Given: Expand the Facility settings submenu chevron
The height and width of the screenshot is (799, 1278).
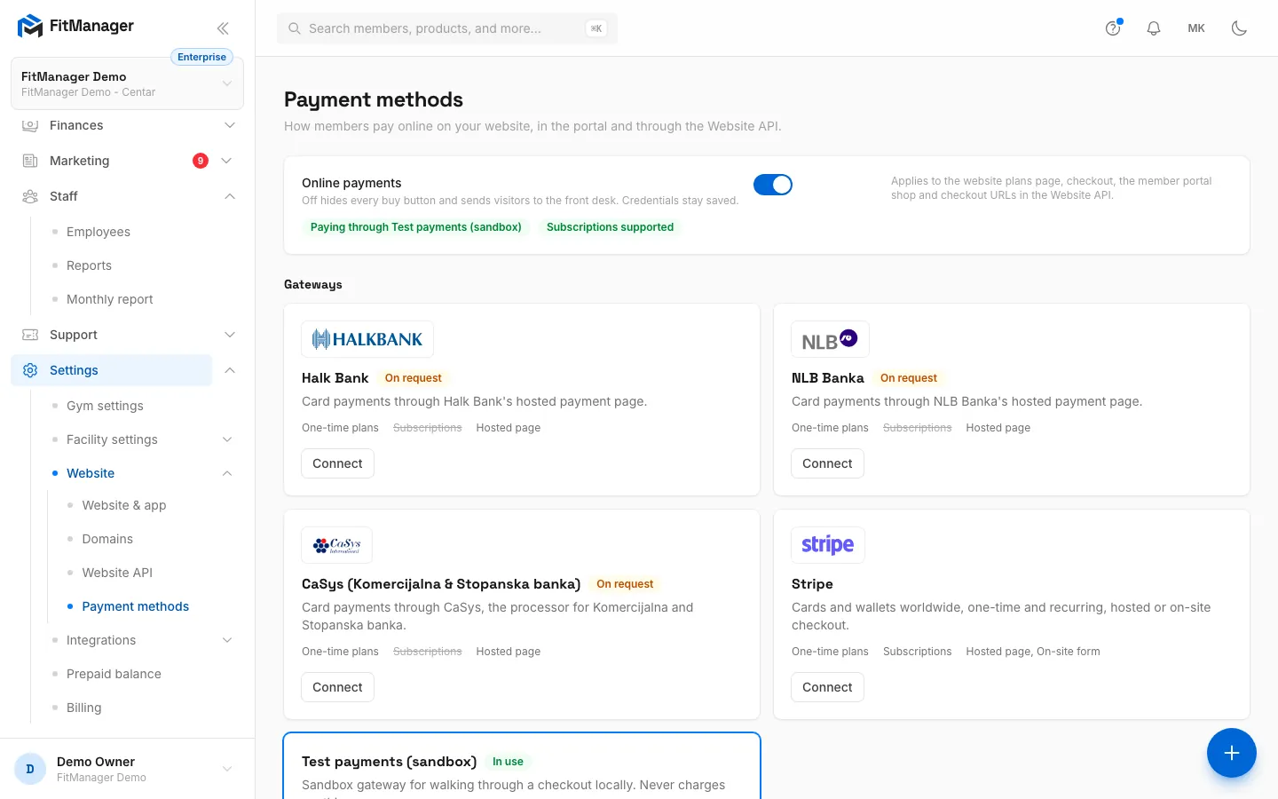Looking at the screenshot, I should pos(227,439).
